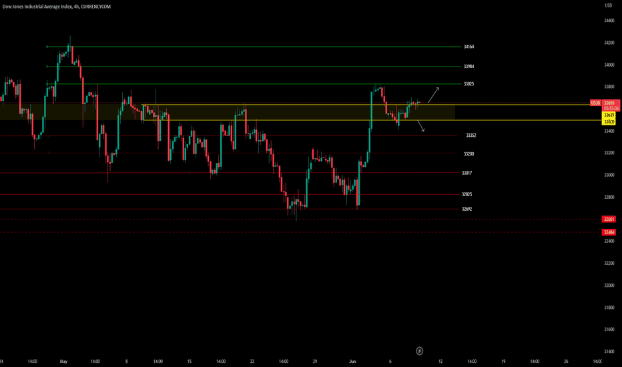Image resolution: width=622 pixels, height=367 pixels.
Task: Click the 32000 tick on the price axis
Action: 609,286
